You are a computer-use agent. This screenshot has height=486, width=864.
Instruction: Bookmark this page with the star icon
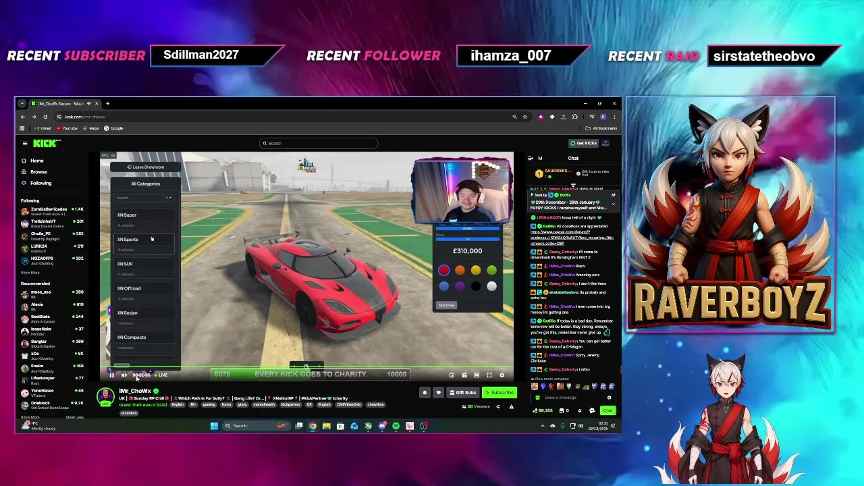pyautogui.click(x=525, y=117)
